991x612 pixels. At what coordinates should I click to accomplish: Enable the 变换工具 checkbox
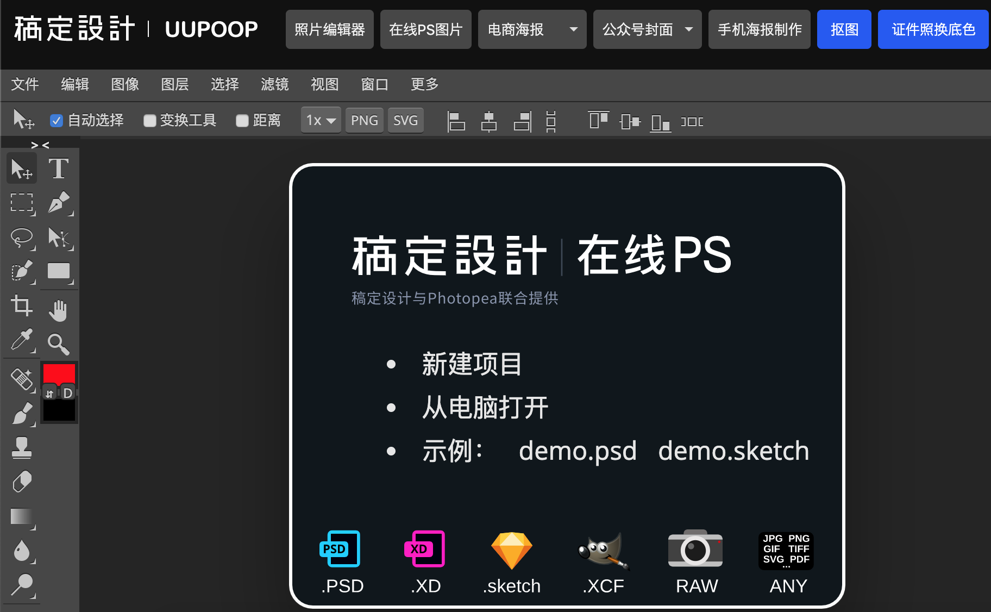(149, 121)
